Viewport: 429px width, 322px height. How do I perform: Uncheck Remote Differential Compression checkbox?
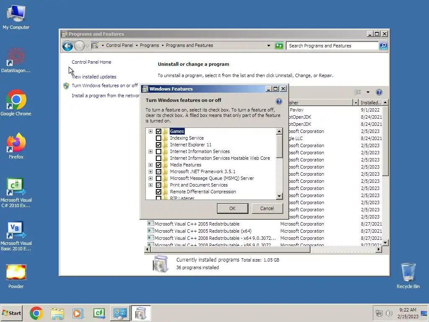point(158,192)
